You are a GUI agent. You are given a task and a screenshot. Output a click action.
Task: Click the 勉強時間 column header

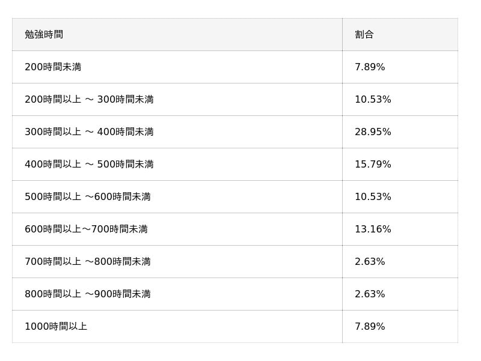(x=44, y=35)
